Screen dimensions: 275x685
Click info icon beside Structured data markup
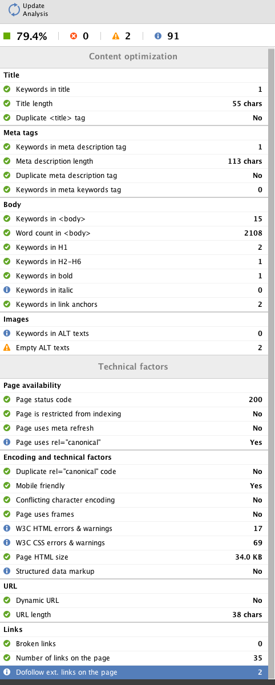click(x=7, y=571)
